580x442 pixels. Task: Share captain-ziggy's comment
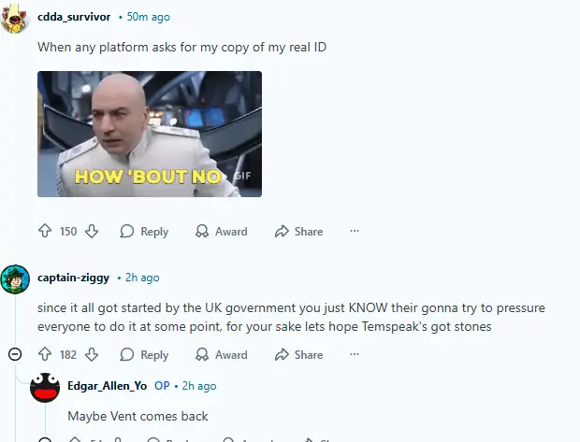[x=298, y=355]
